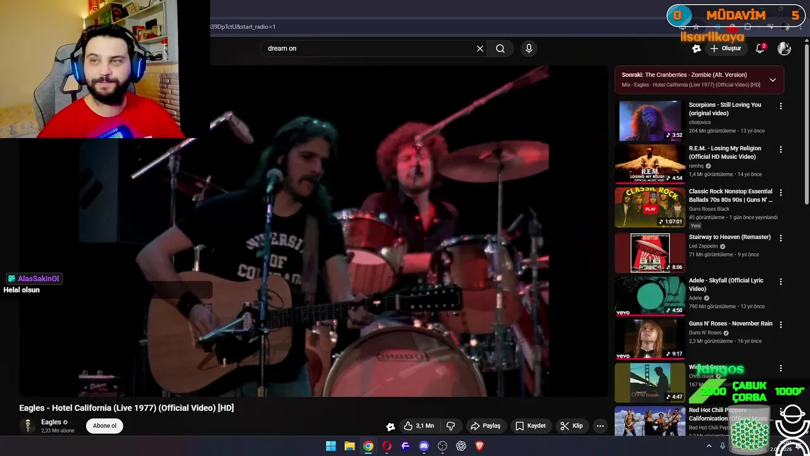
Task: Click 'Scorpions - Still Loving You' title
Action: (725, 109)
